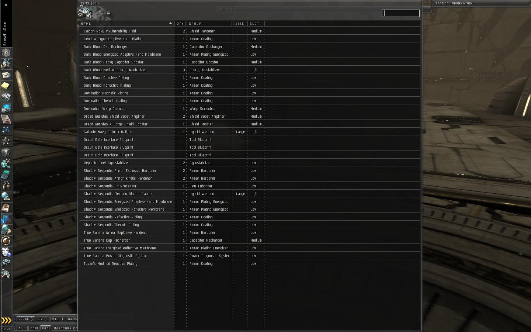Switch inventory to details view
Viewport: 531px width, 332px height.
pyautogui.click(x=104, y=13)
